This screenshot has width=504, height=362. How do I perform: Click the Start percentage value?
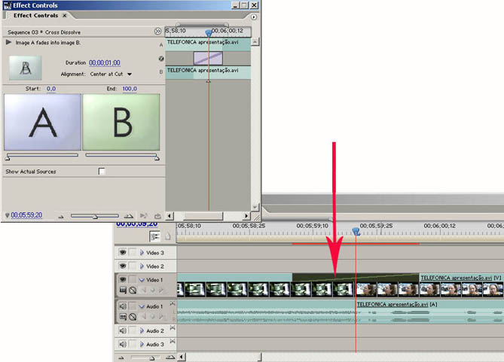pyautogui.click(x=51, y=89)
